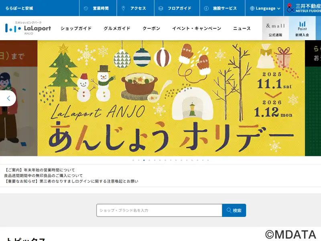This screenshot has width=321, height=241.
Task: Go to previous slide with left arrow
Action: [8, 98]
